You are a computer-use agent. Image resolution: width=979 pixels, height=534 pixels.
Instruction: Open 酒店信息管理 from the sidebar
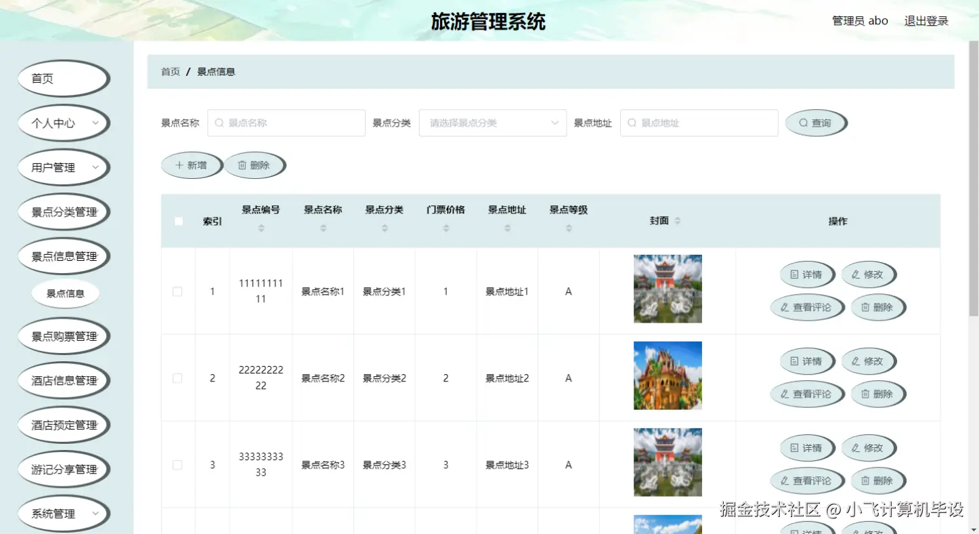point(63,380)
